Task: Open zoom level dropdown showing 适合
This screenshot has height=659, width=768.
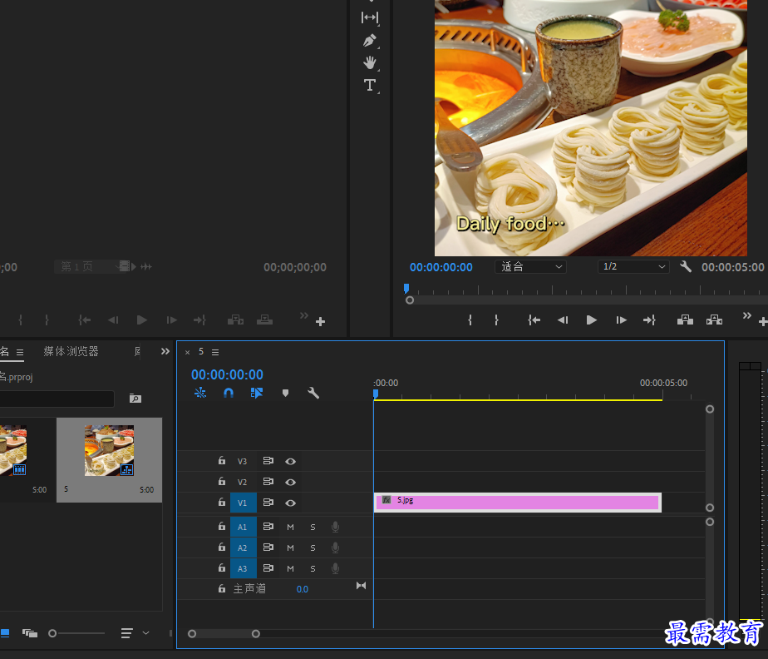Action: coord(531,267)
